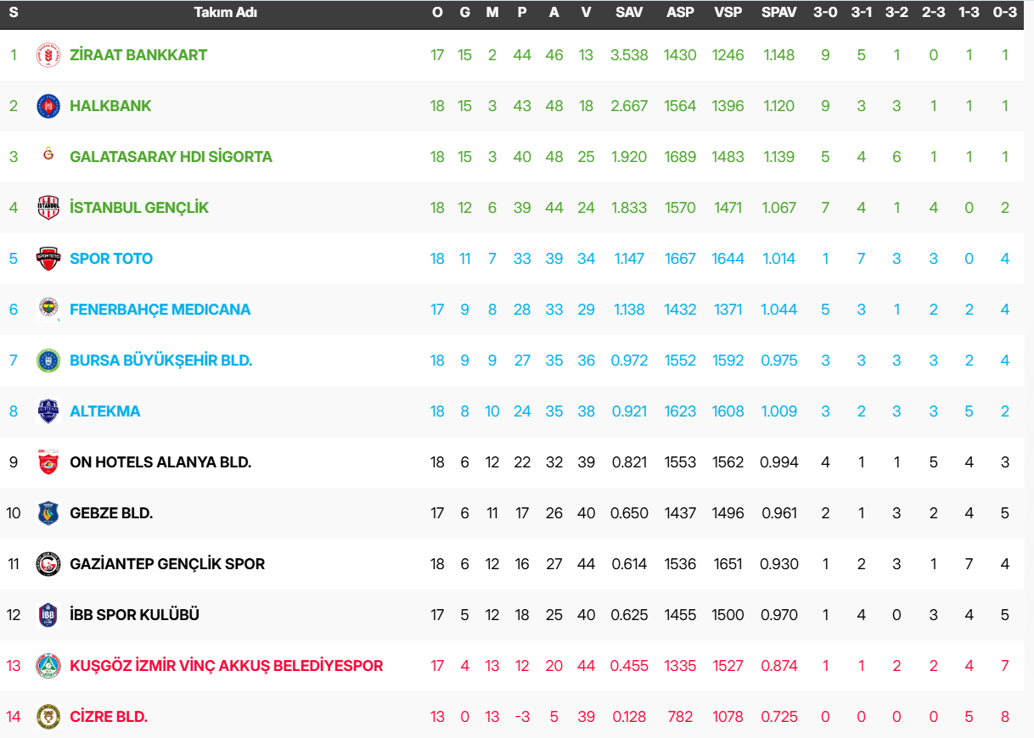Click the Fenerbahçe Medicana team logo

click(48, 310)
